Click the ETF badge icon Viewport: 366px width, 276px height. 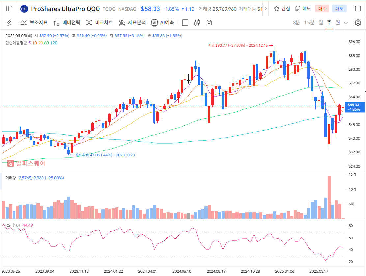tap(24, 9)
